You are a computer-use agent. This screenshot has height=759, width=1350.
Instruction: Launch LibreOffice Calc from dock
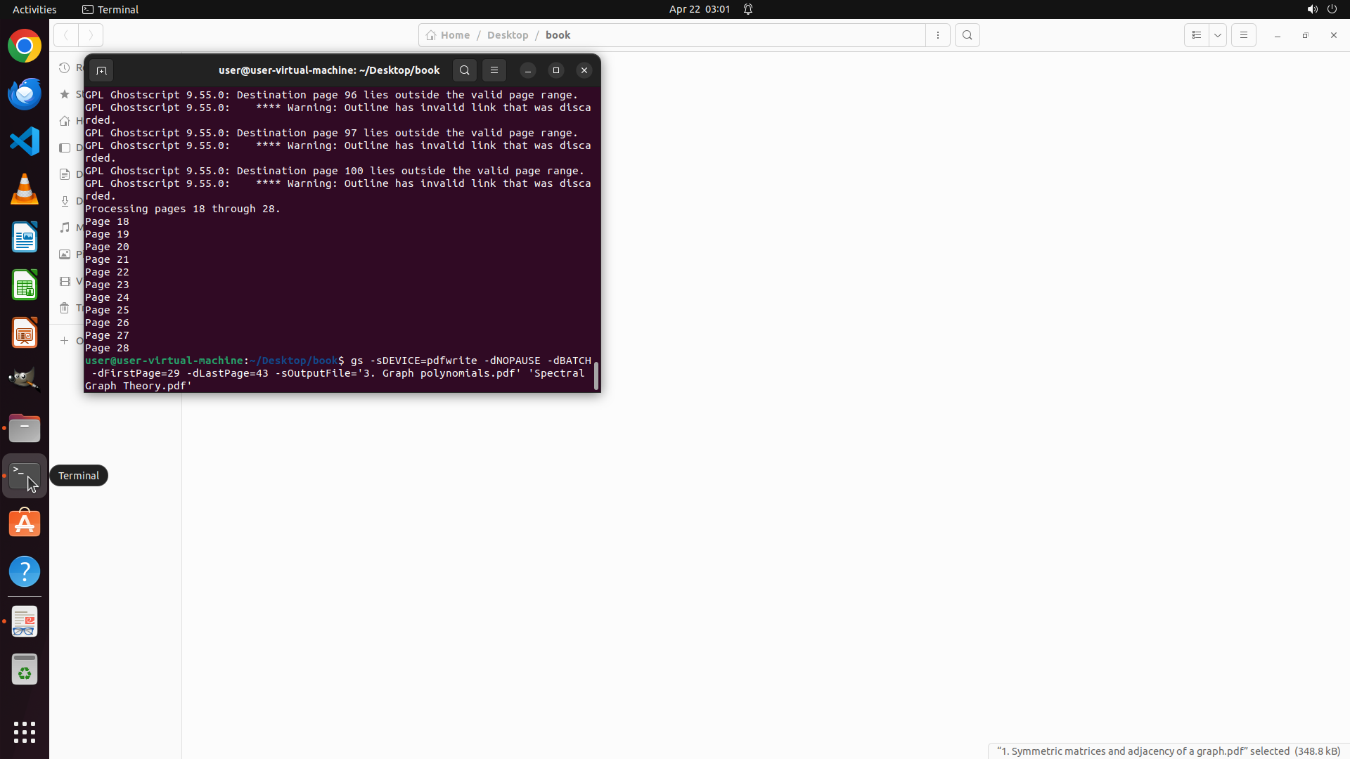(x=25, y=285)
